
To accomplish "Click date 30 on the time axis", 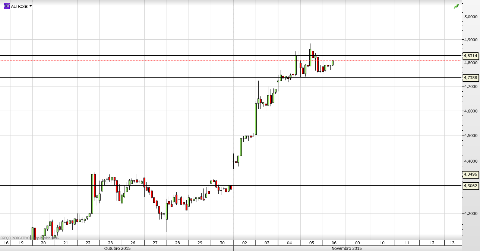I will point(222,243).
